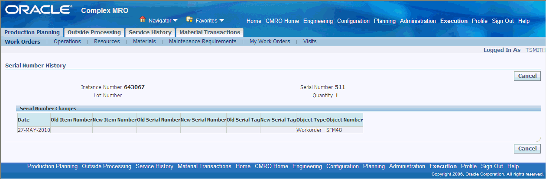Screen dimensions: 546x179
Task: Click the instance number value 643067
Action: click(x=134, y=87)
